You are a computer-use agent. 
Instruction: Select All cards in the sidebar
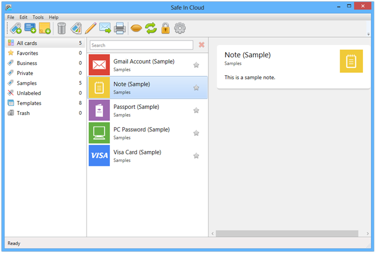click(x=45, y=43)
